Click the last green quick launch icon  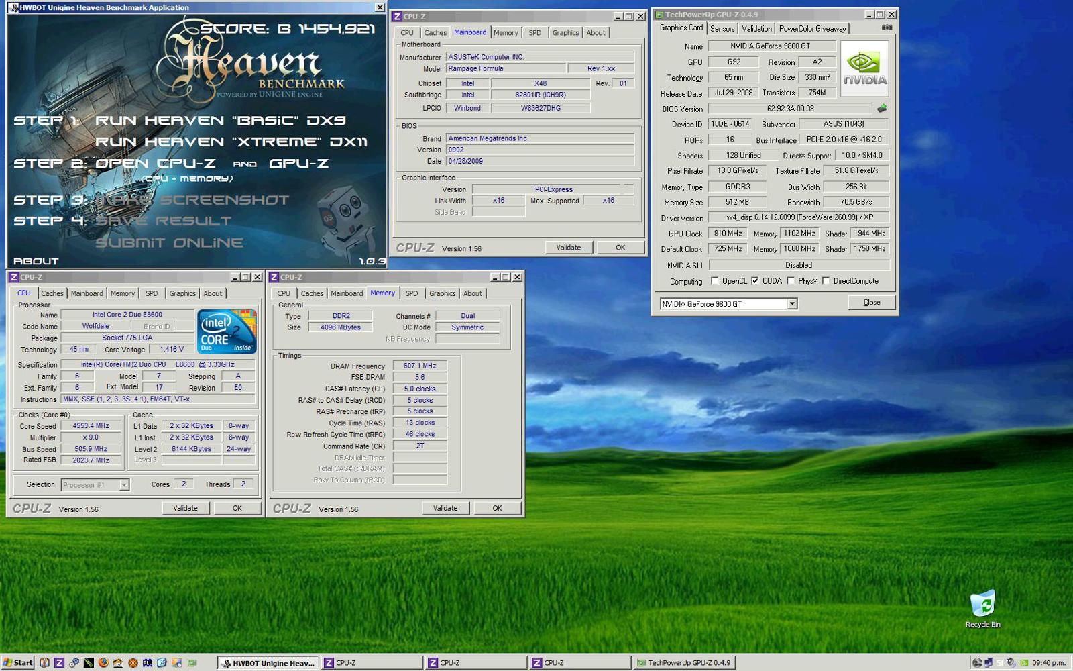point(192,662)
